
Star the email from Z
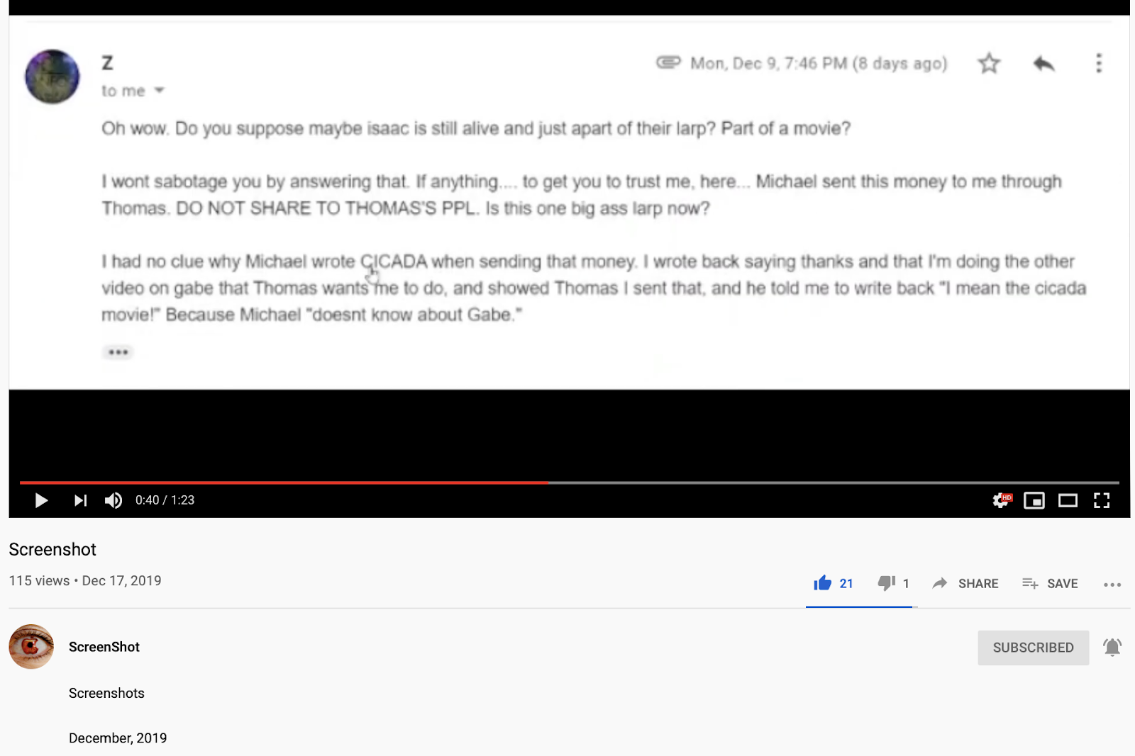[989, 63]
